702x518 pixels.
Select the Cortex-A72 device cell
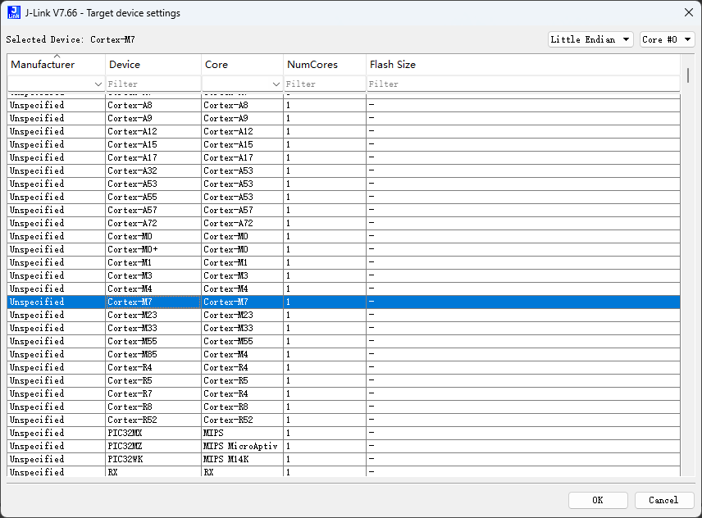(x=153, y=223)
